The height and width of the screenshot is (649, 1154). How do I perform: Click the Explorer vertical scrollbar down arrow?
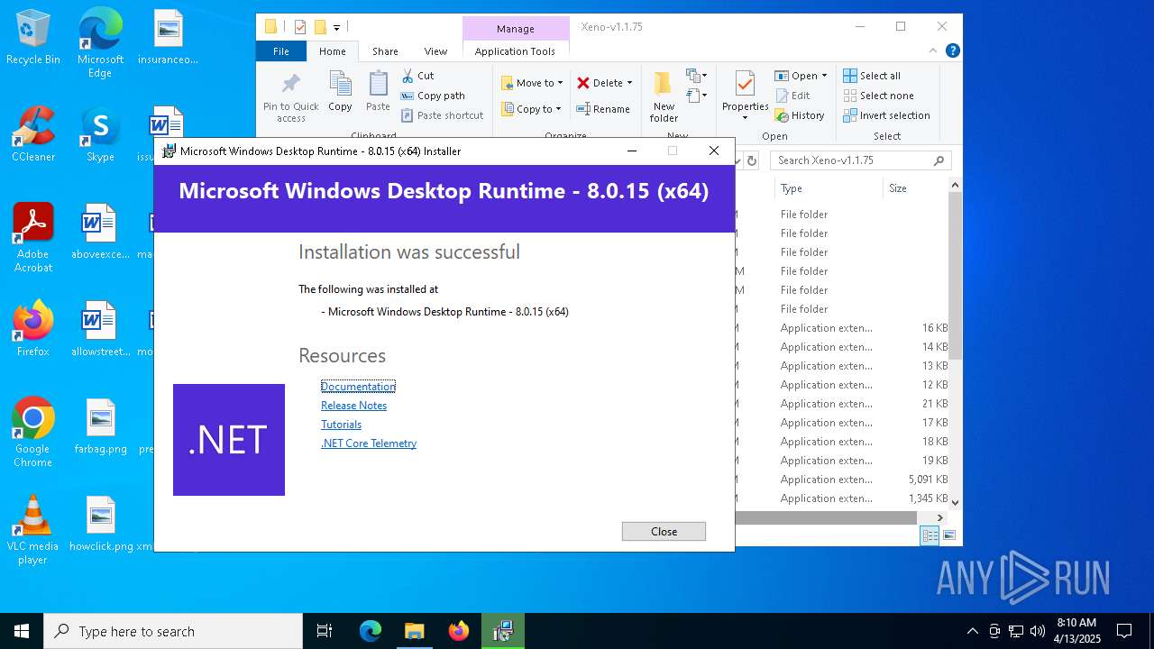pyautogui.click(x=955, y=502)
